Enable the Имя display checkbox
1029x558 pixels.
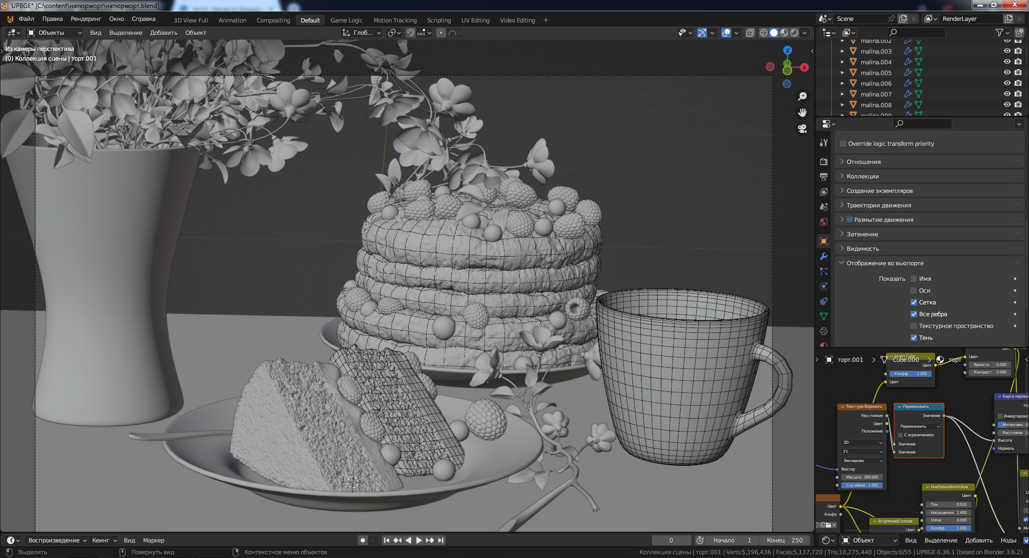[914, 279]
